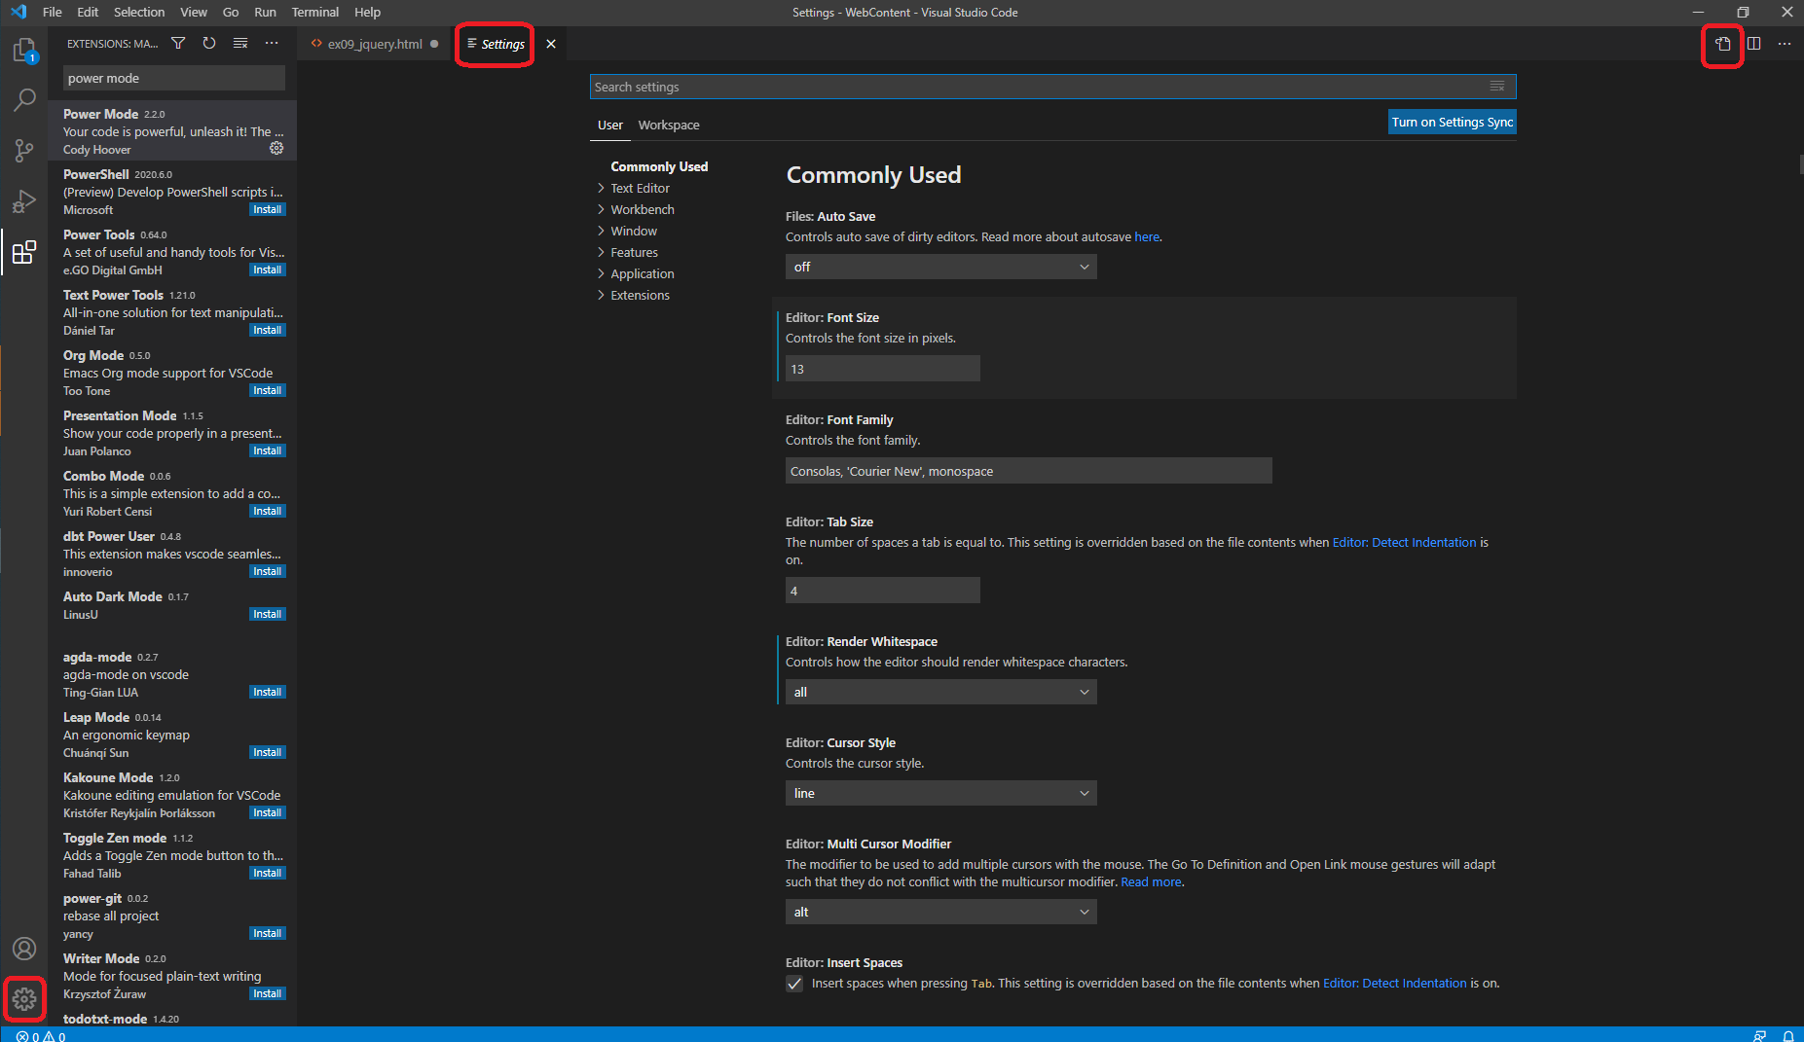
Task: Close the Settings tab
Action: [x=551, y=44]
